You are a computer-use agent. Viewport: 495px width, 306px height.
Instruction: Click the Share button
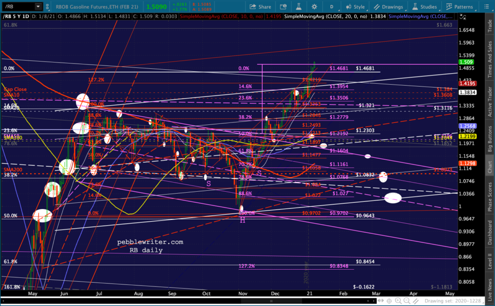pos(261,7)
